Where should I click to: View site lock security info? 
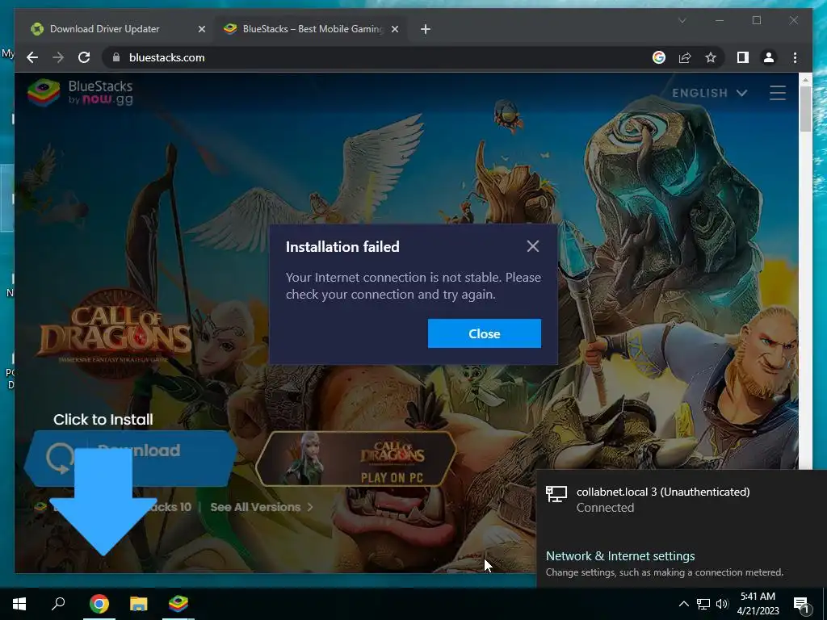click(x=116, y=57)
